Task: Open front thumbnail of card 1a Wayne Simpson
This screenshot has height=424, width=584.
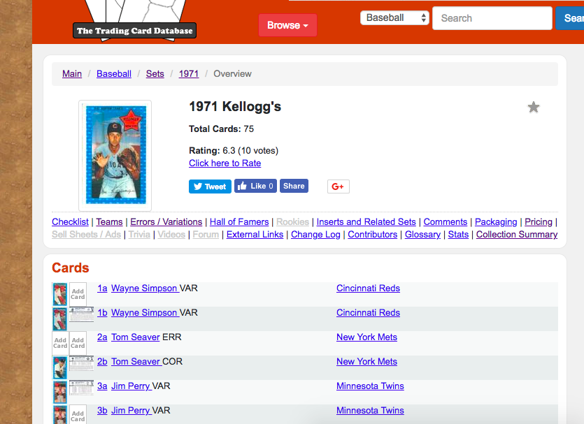Action: 59,294
